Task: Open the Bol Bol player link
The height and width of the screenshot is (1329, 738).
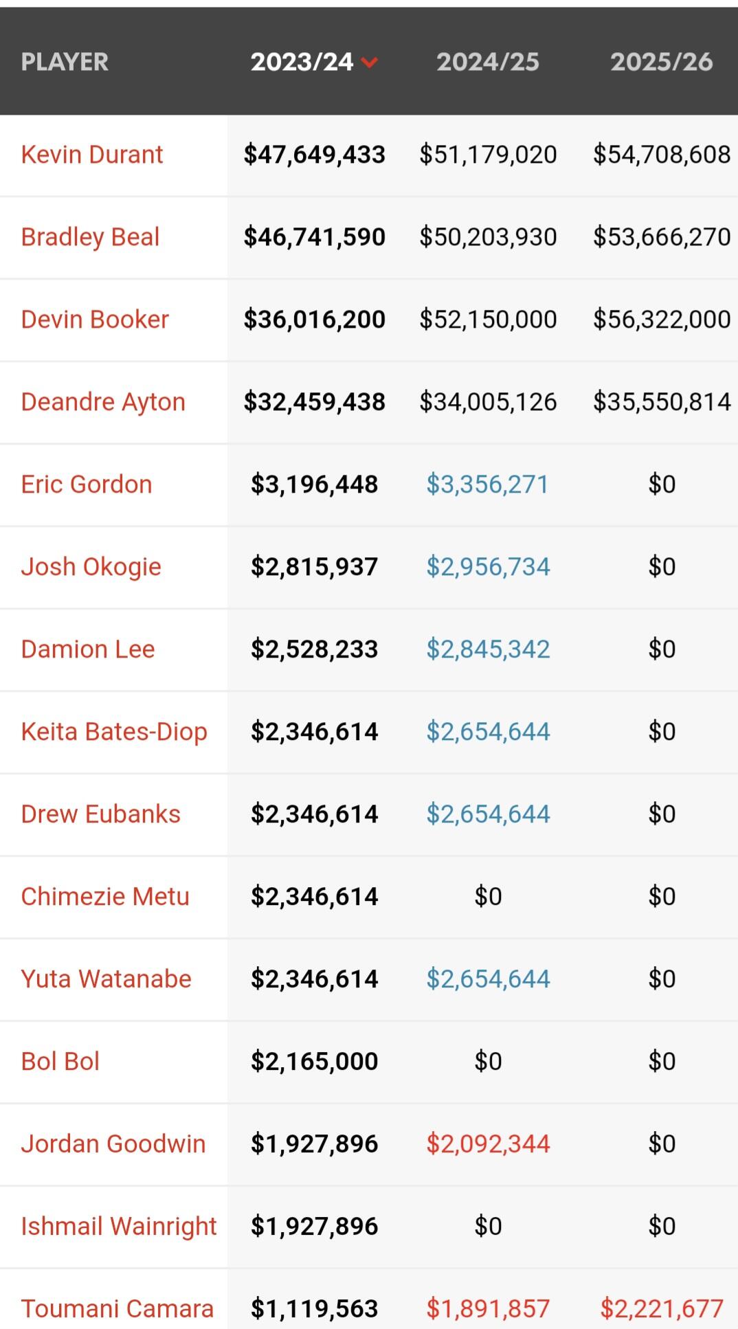Action: (60, 1062)
